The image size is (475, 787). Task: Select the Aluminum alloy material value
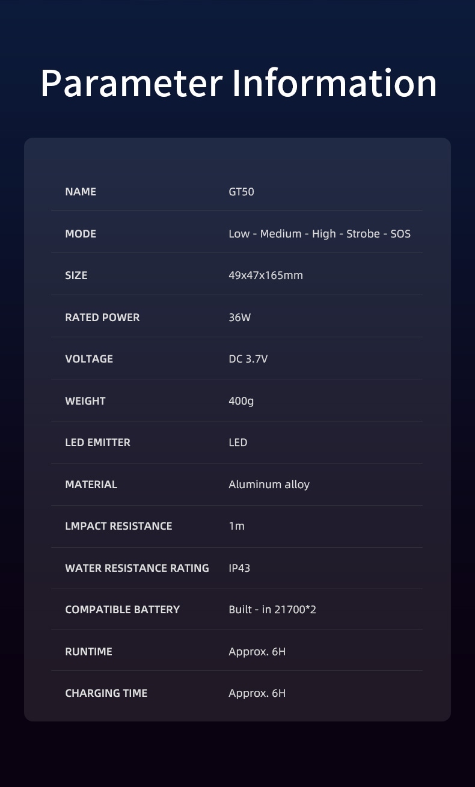tap(269, 485)
